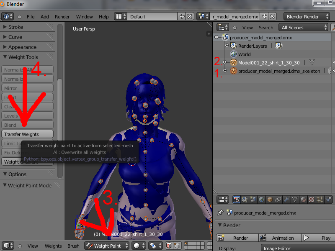This screenshot has height=251, width=335.
Task: Click the Transfer Weights button
Action: [x=27, y=134]
